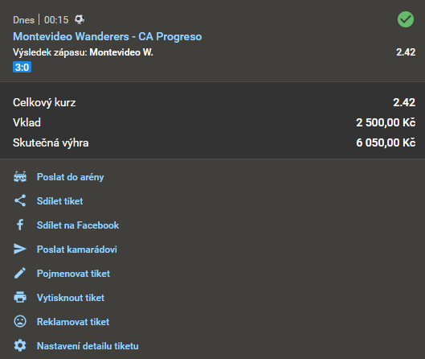Click the arena stadium icon
The image size is (425, 359).
click(x=20, y=177)
